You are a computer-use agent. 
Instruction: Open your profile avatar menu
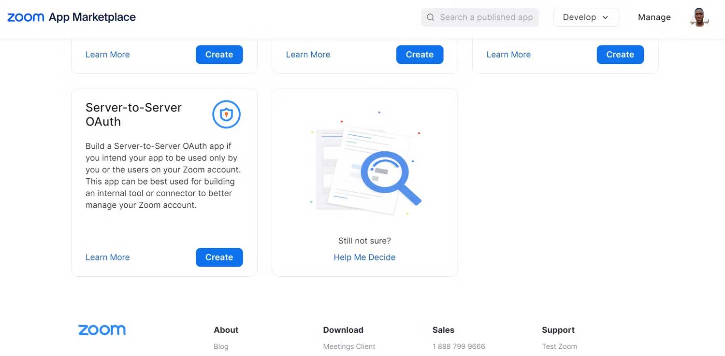click(699, 17)
